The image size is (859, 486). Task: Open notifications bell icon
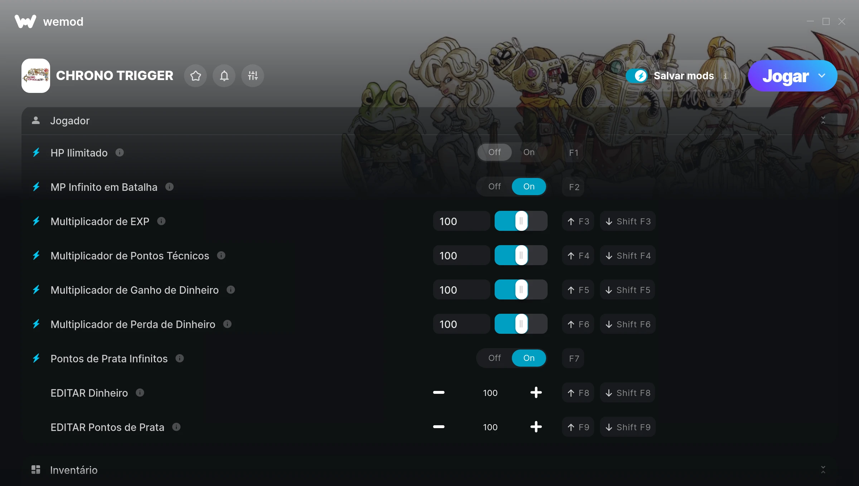(224, 76)
